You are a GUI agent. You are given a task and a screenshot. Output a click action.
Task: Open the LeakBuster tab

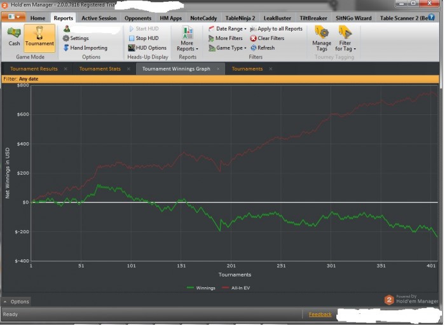tap(277, 18)
